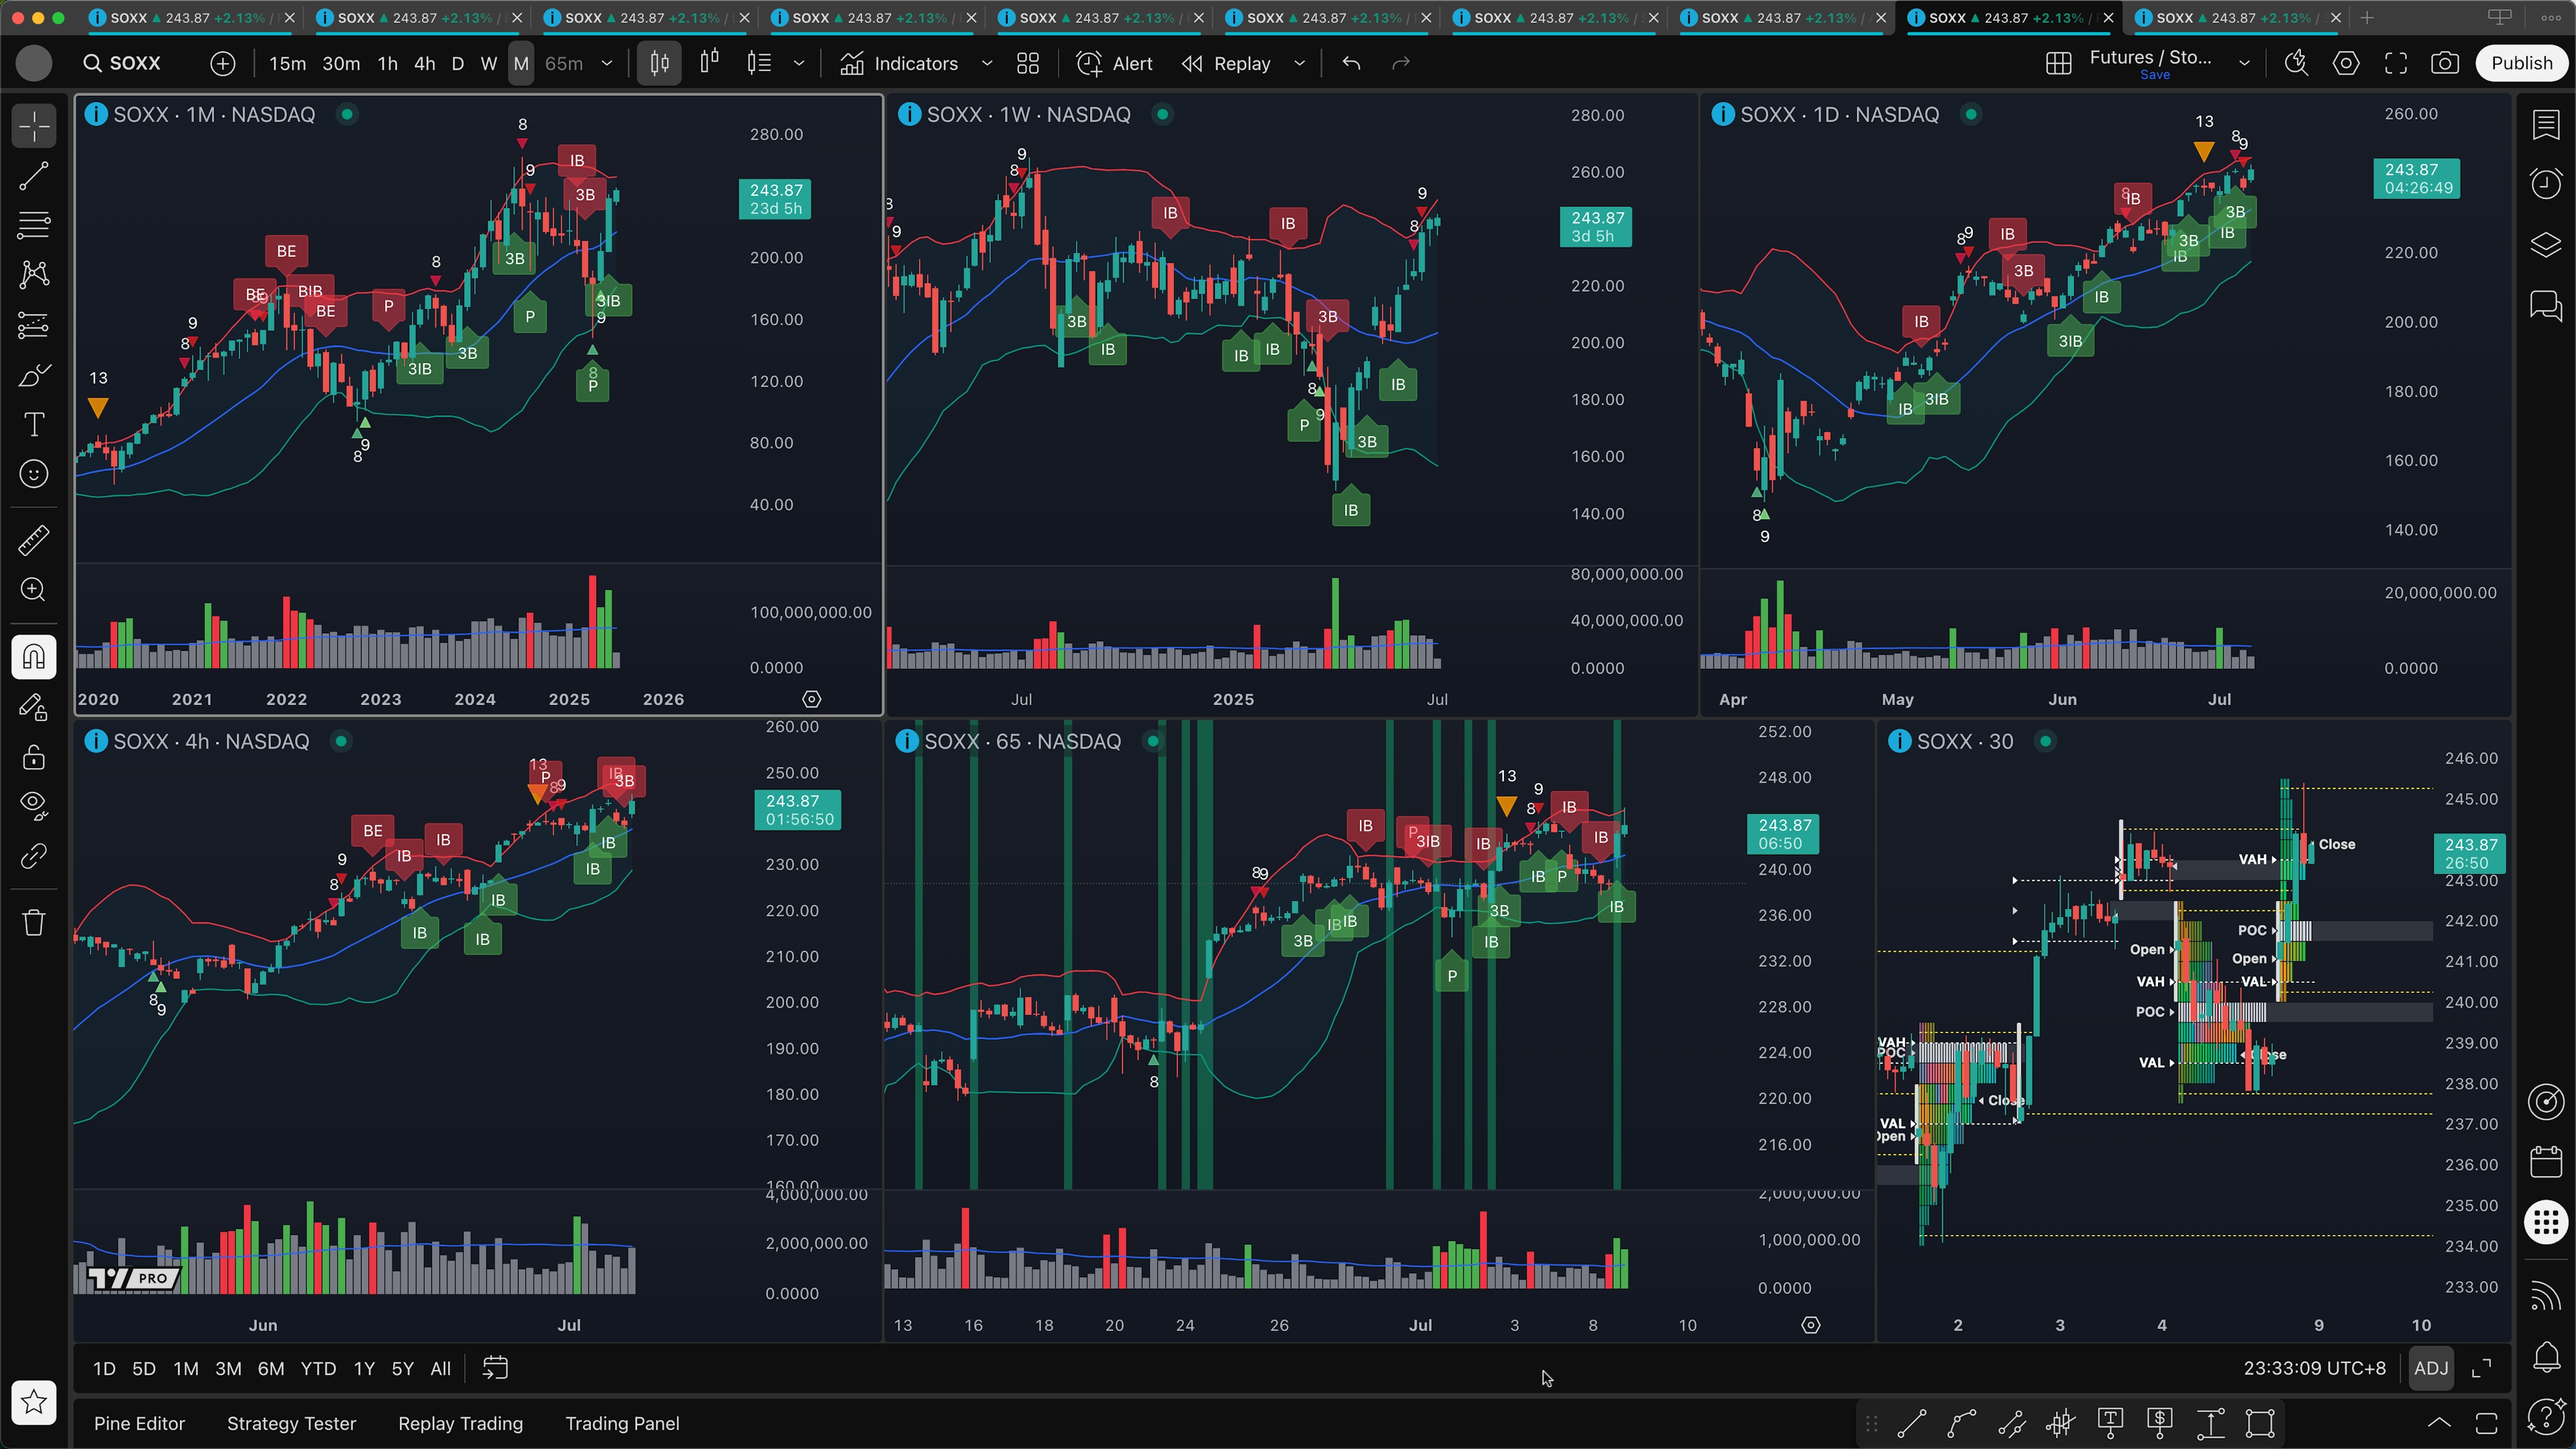Screen dimensions: 2576x1449
Task: Select the W weekly timeframe
Action: tap(489, 63)
